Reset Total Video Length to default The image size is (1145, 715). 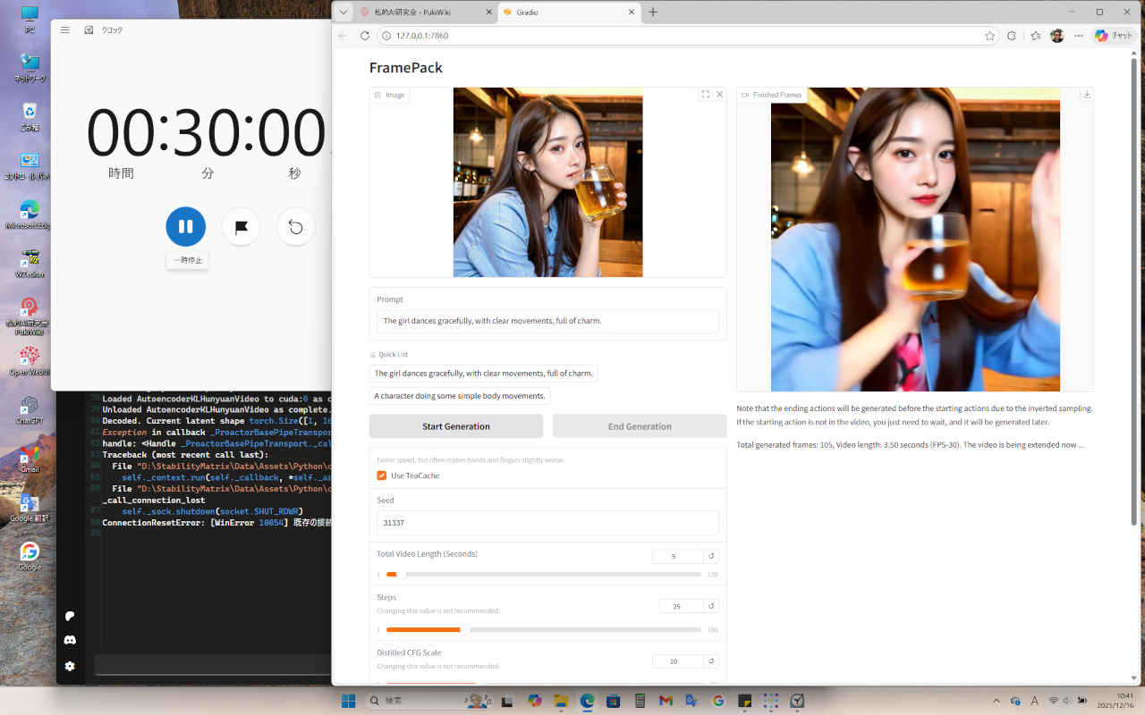(x=711, y=556)
